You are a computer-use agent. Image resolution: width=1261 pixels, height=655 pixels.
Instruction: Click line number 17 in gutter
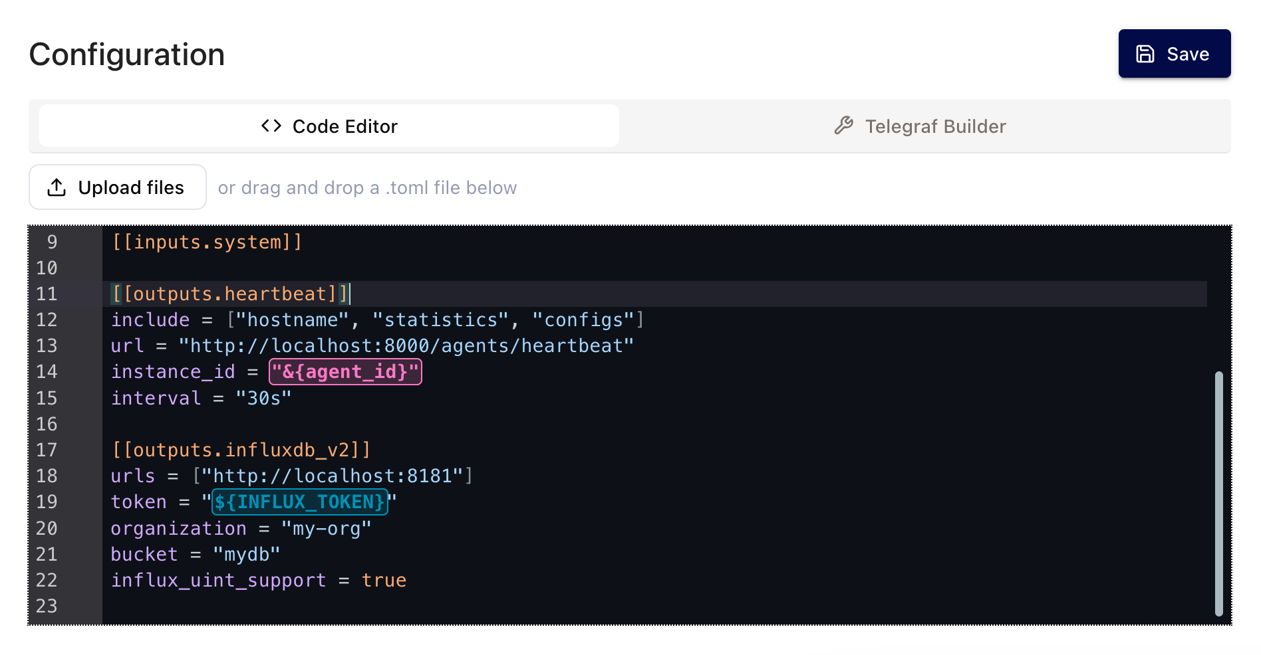tap(47, 450)
